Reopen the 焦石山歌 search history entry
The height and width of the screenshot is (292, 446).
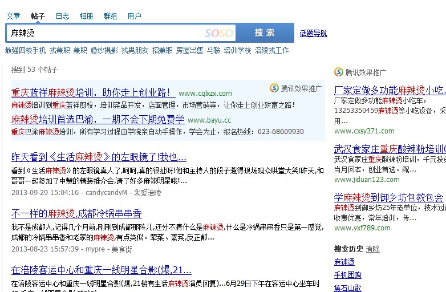[x=347, y=288]
